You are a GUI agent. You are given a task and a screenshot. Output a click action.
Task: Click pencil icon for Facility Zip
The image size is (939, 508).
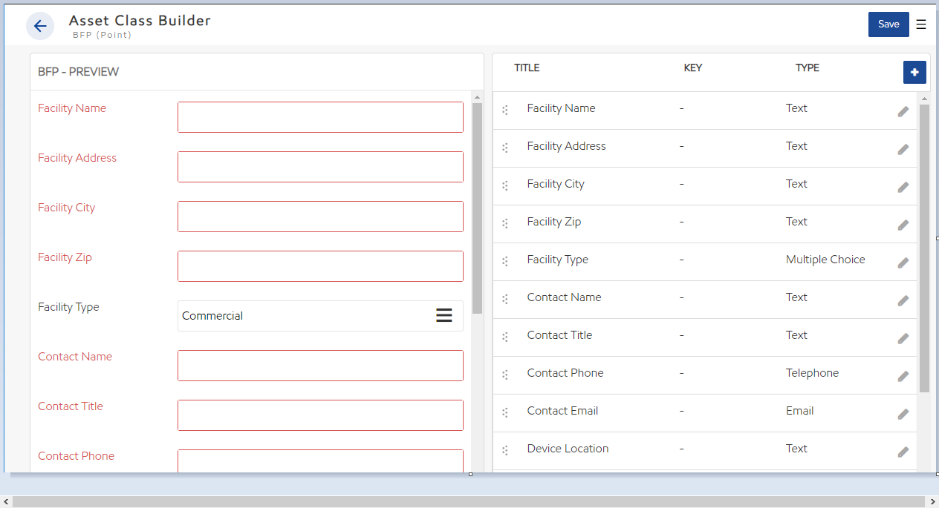tap(903, 225)
